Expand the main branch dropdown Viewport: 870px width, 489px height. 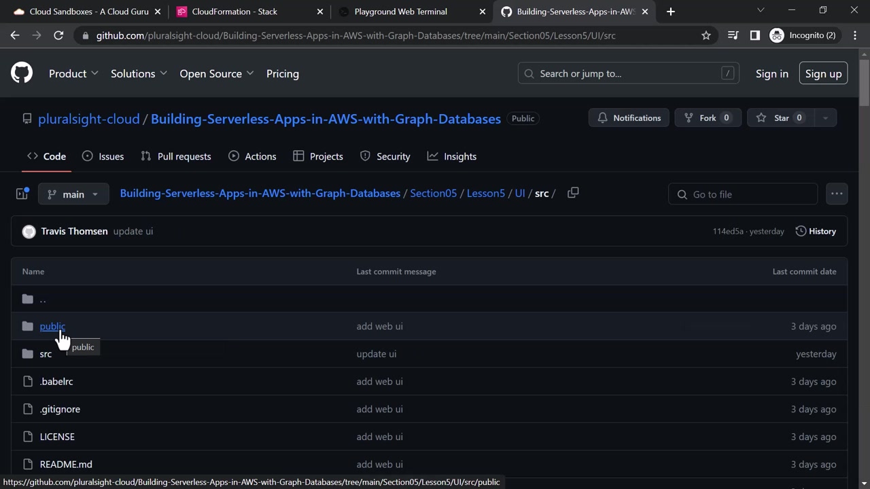pos(73,194)
